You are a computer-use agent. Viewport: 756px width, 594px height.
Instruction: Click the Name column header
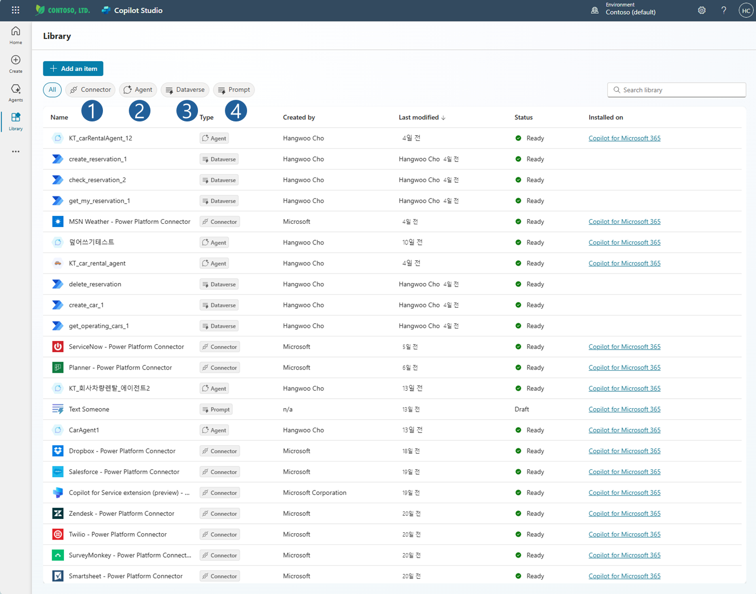point(59,117)
